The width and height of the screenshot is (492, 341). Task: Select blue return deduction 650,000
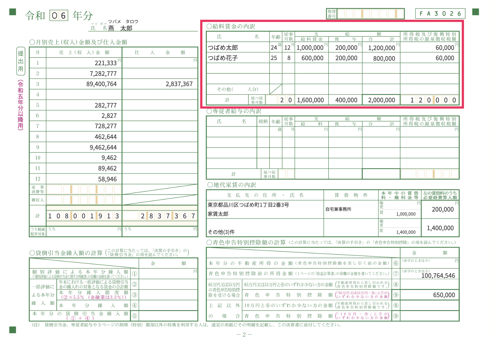coord(444,295)
